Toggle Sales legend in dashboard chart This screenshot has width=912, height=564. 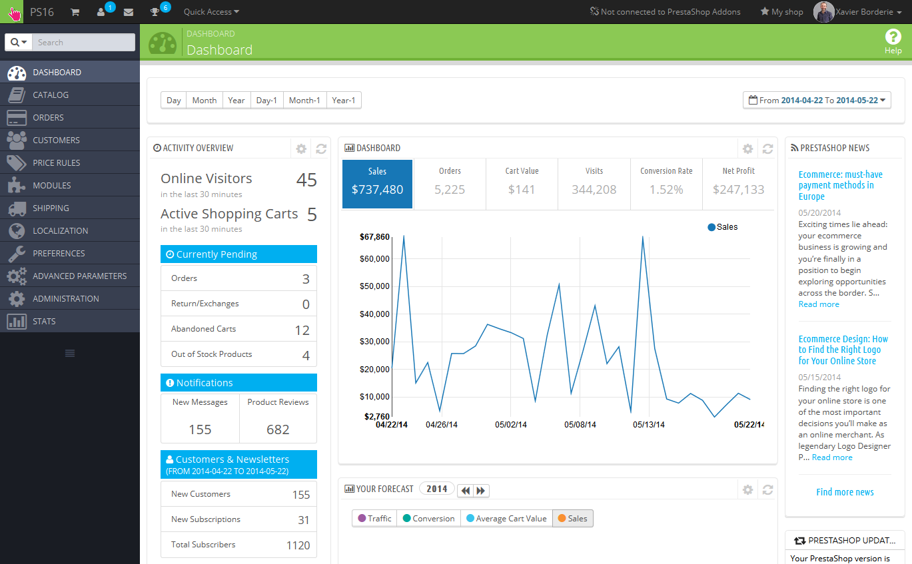(x=723, y=227)
